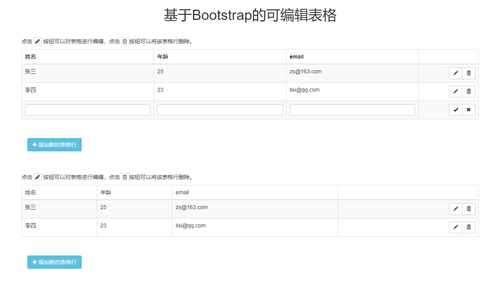Click age 25 in the second table
This screenshot has height=298, width=496.
click(x=103, y=207)
